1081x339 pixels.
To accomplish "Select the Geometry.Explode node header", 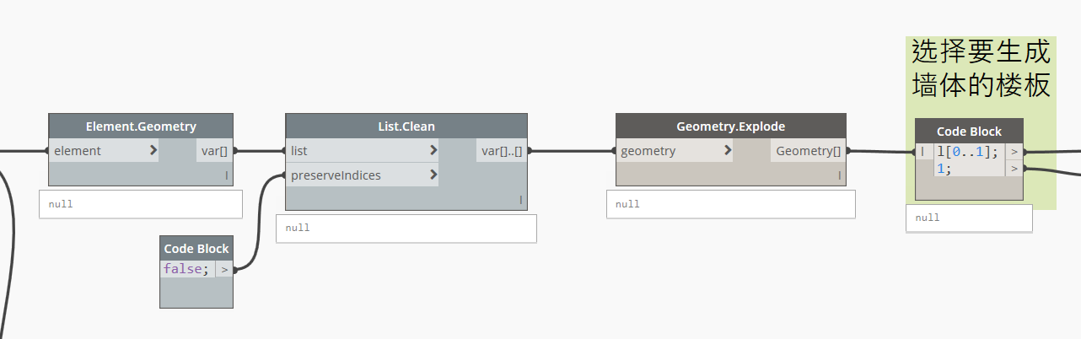I will 730,126.
